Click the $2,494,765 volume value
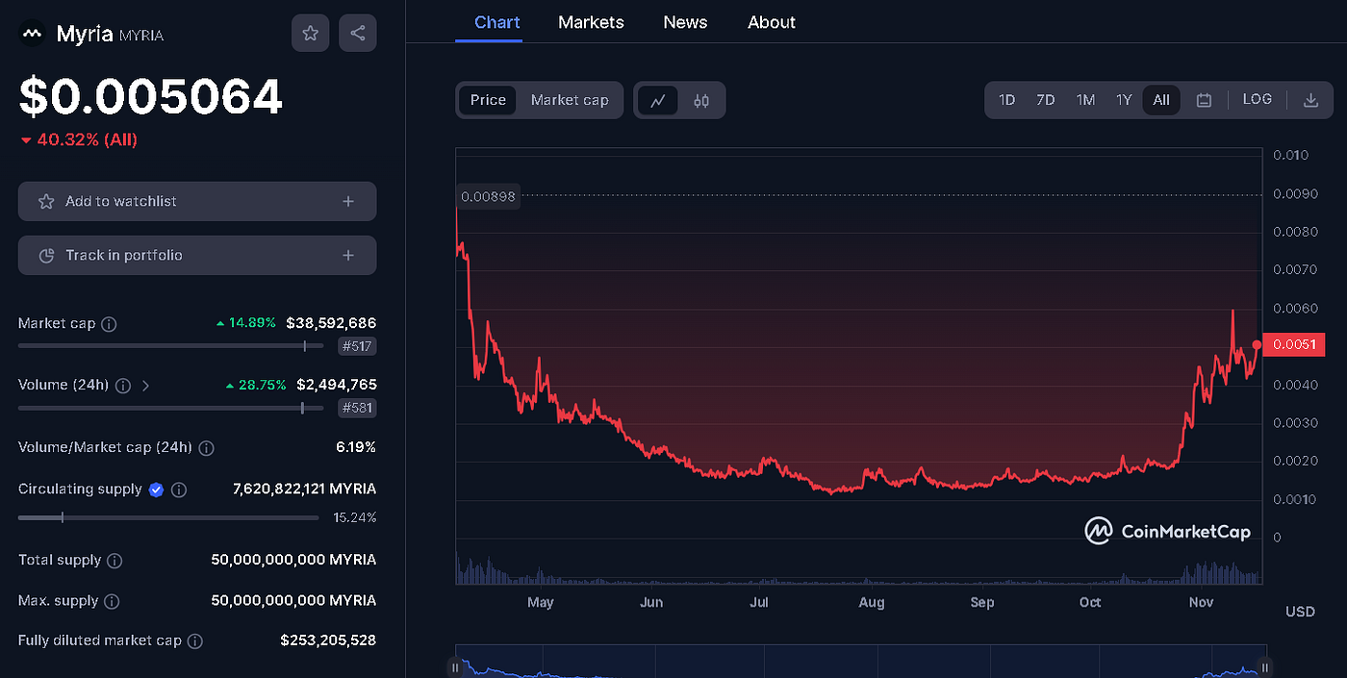Screen dimensions: 1347x678 337,385
